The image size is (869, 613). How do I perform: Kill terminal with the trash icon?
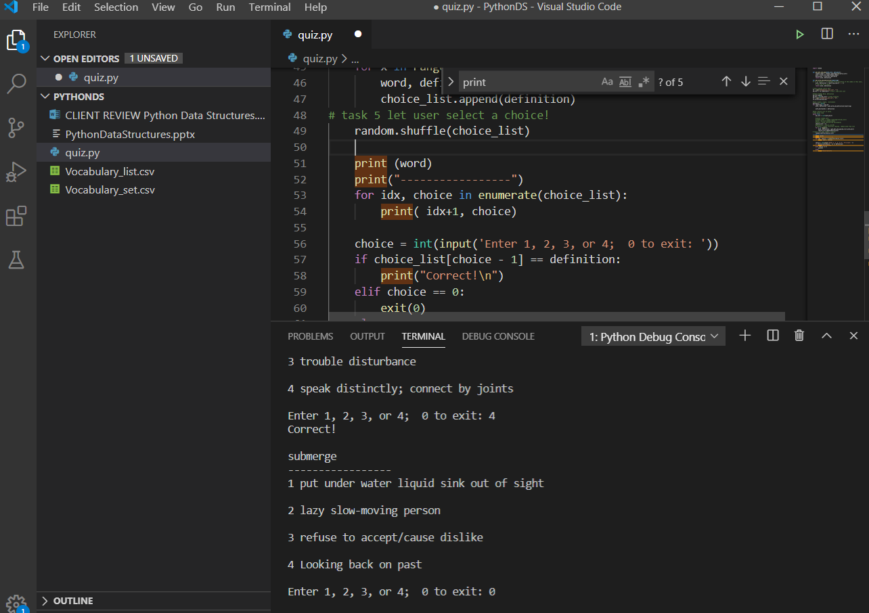[x=799, y=336]
